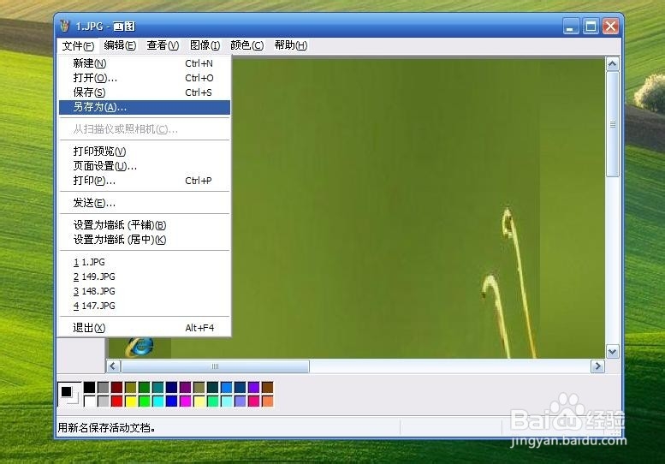Pick the dark red (maroon) swatch
665x464 pixels.
pos(116,387)
